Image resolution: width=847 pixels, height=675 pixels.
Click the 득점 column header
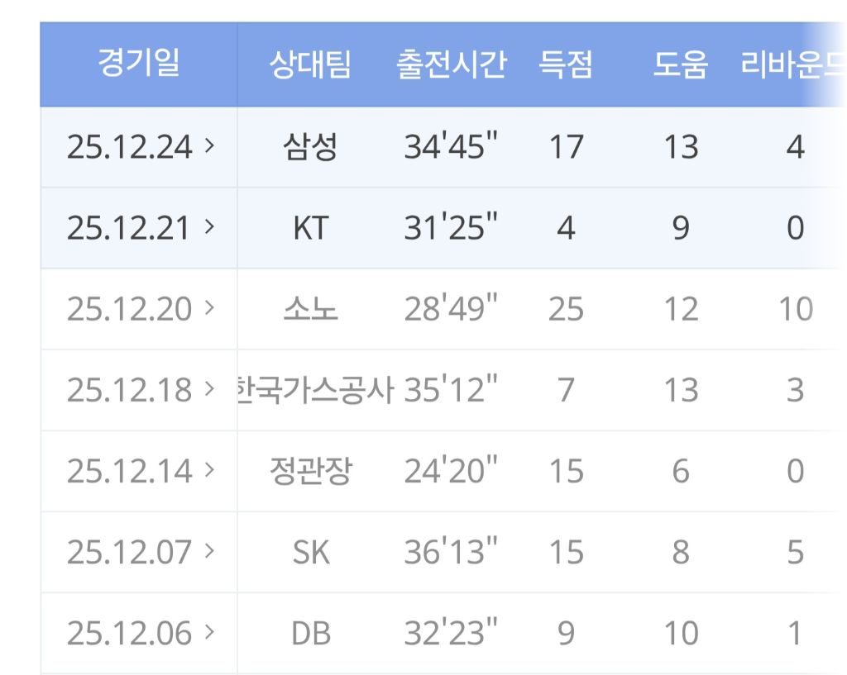point(566,65)
